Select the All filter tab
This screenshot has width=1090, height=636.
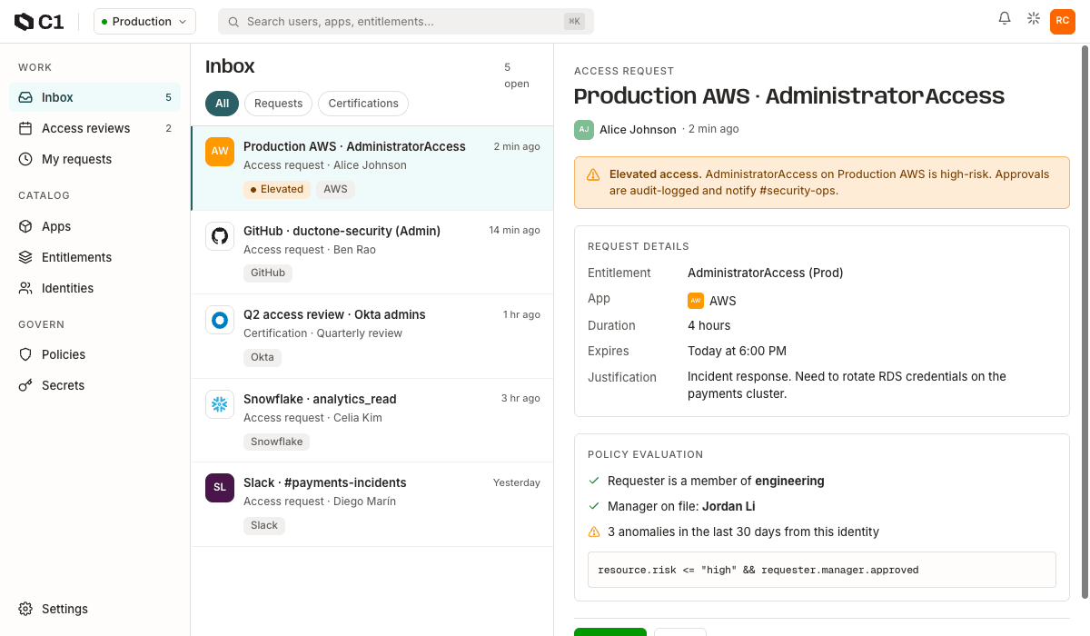tap(222, 104)
